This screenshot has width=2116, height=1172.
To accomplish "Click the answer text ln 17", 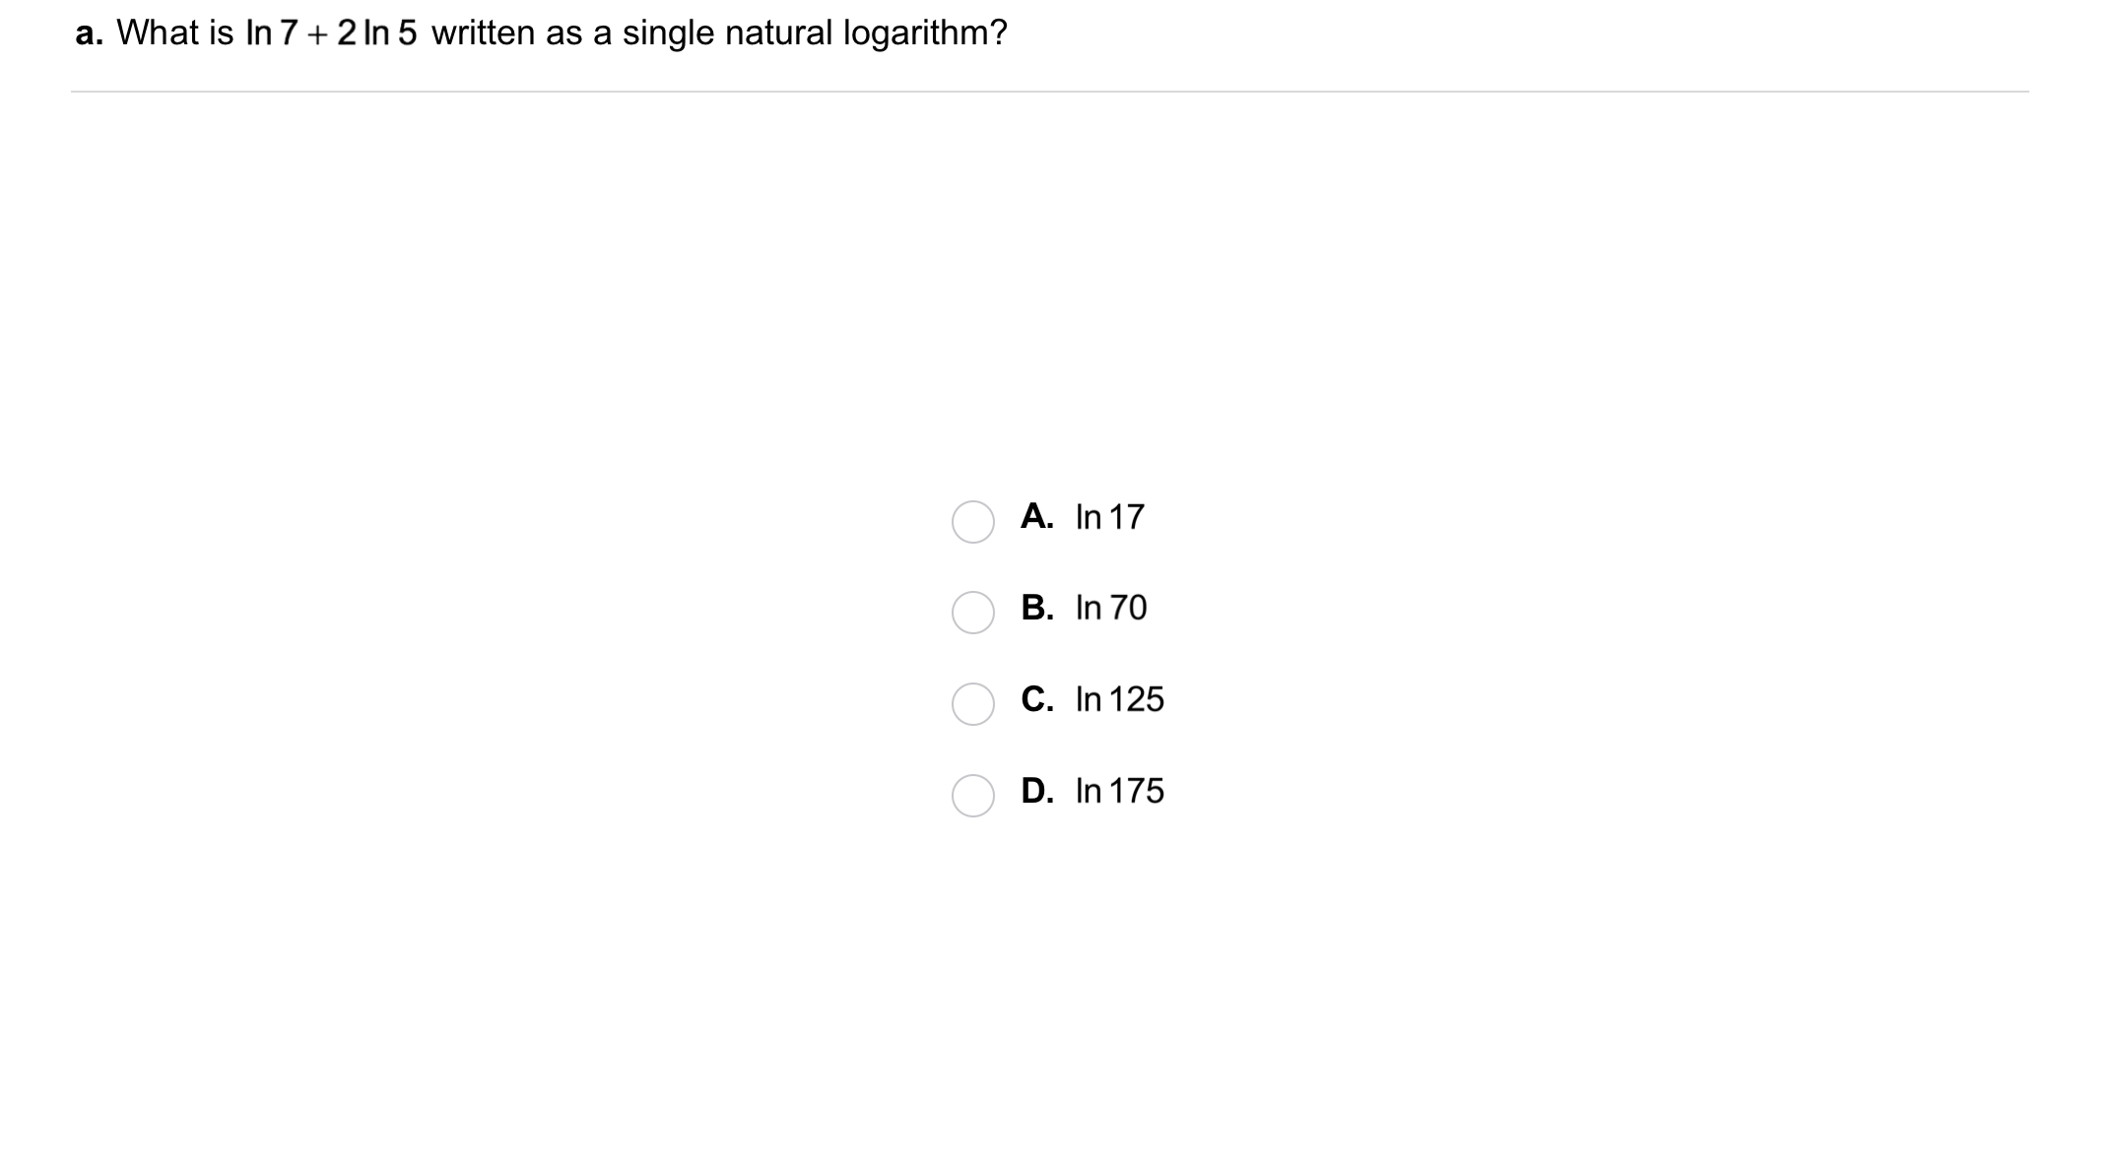I will tap(1110, 517).
